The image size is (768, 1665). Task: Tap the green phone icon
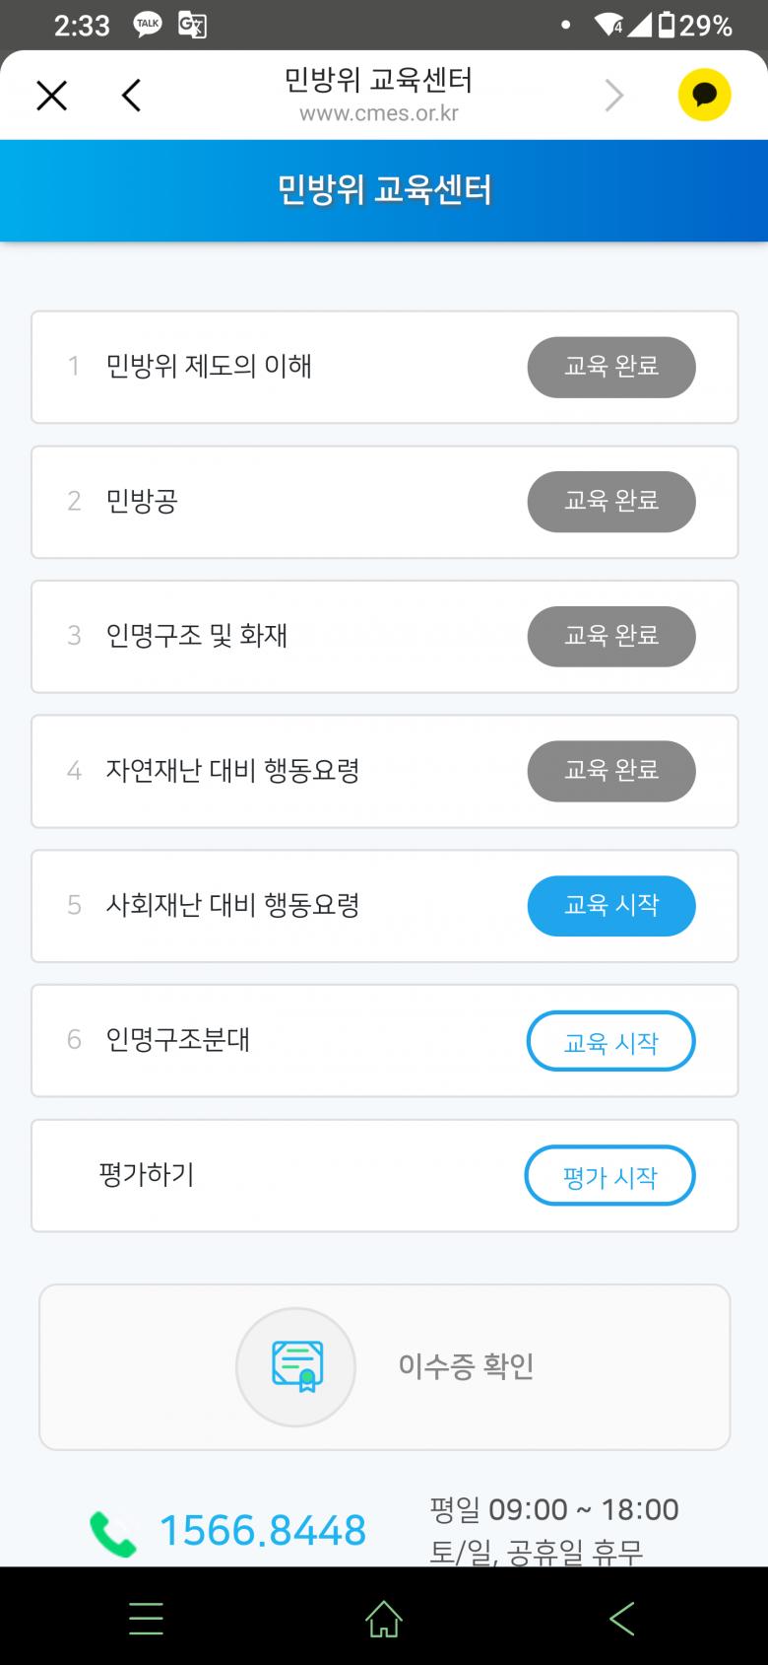(x=113, y=1533)
